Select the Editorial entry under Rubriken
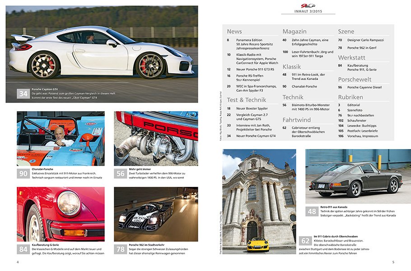Image resolution: width=411 pixels, height=271 pixels. (354, 105)
